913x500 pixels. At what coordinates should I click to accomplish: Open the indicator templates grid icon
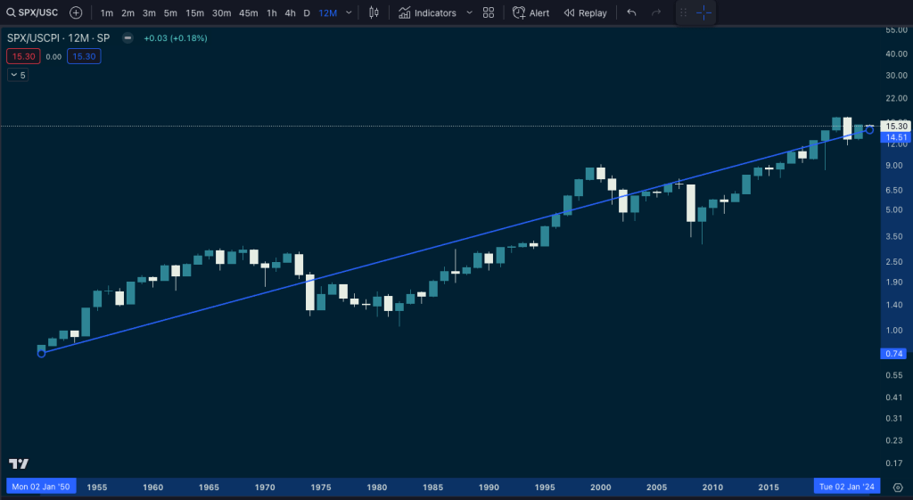pyautogui.click(x=488, y=12)
